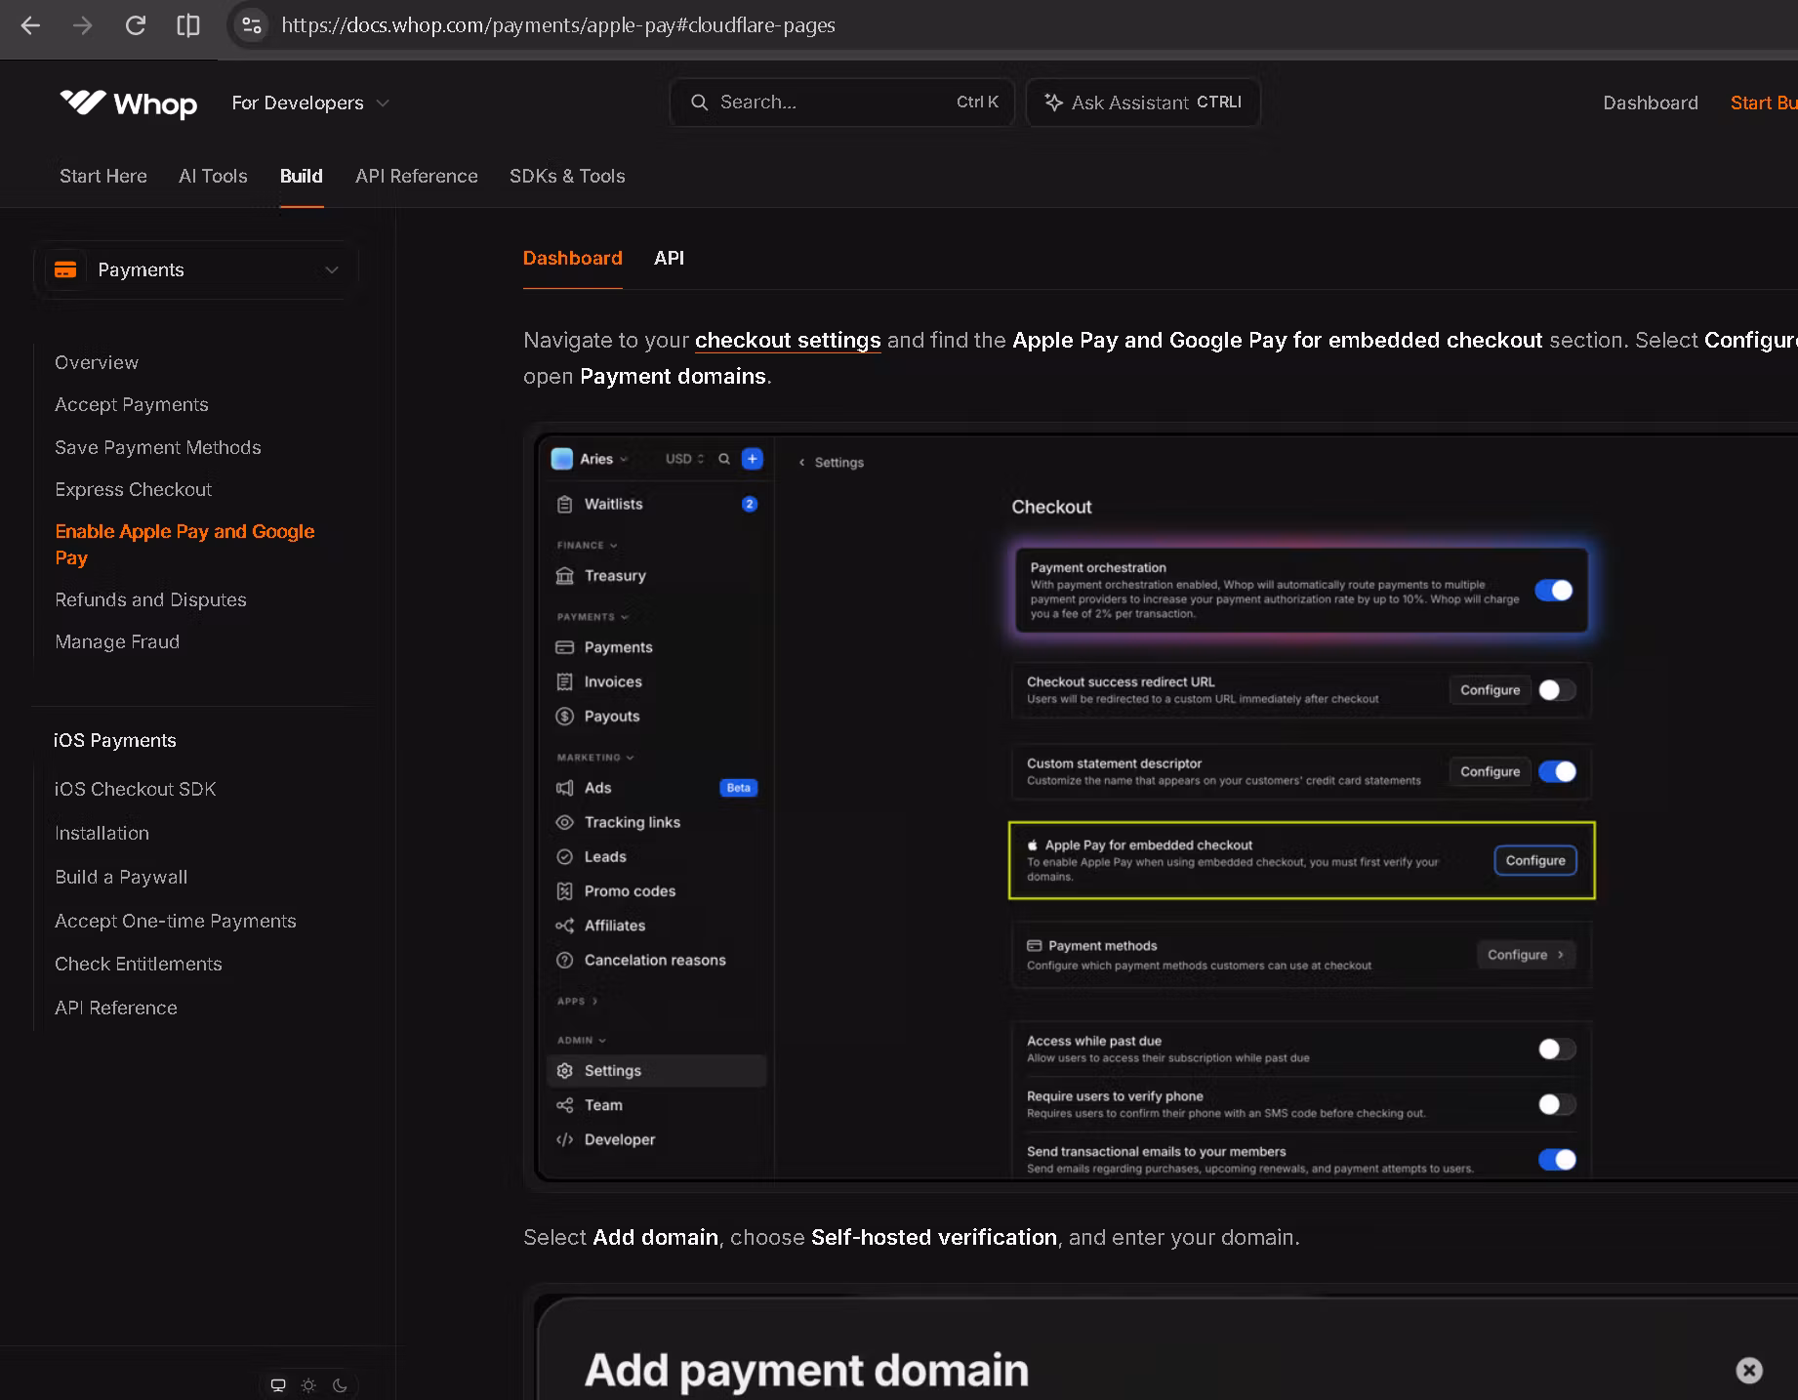1798x1400 pixels.
Task: Collapse the FINANCE section in the screenshot
Action: coord(587,545)
